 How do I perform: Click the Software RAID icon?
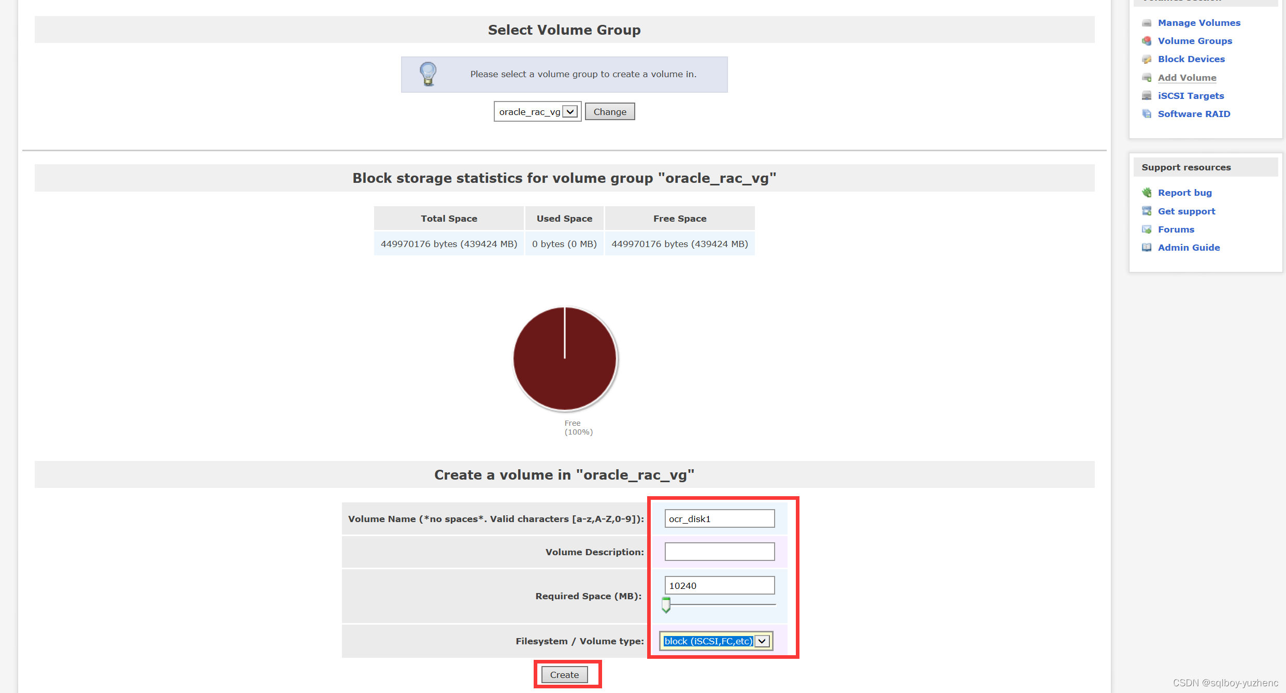[1147, 114]
